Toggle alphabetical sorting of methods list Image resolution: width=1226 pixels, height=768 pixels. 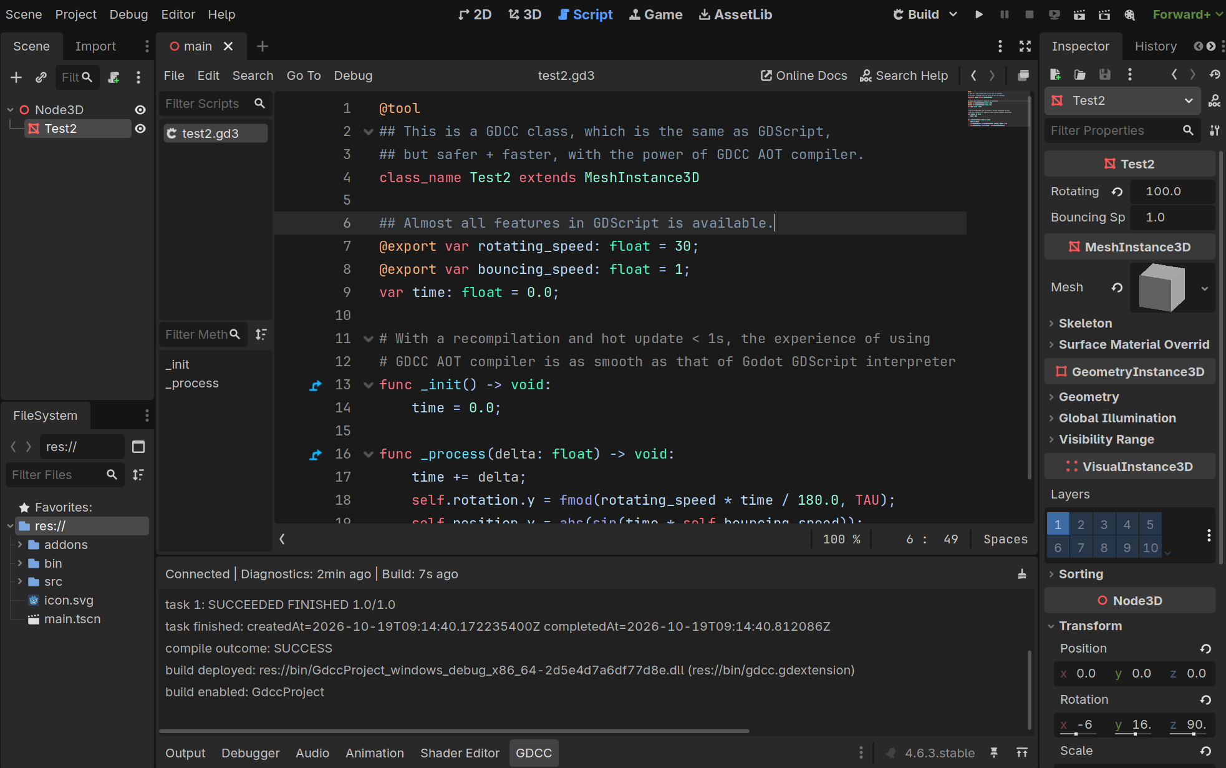click(261, 335)
